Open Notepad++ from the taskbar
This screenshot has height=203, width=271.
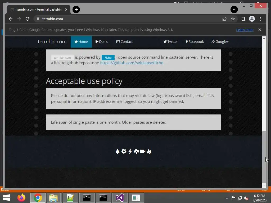(70, 198)
